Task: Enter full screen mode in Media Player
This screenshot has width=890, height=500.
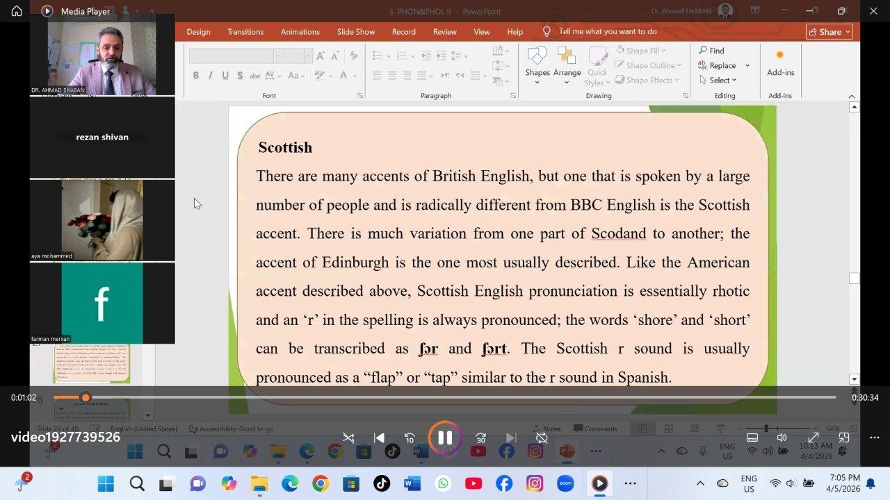Action: click(813, 437)
